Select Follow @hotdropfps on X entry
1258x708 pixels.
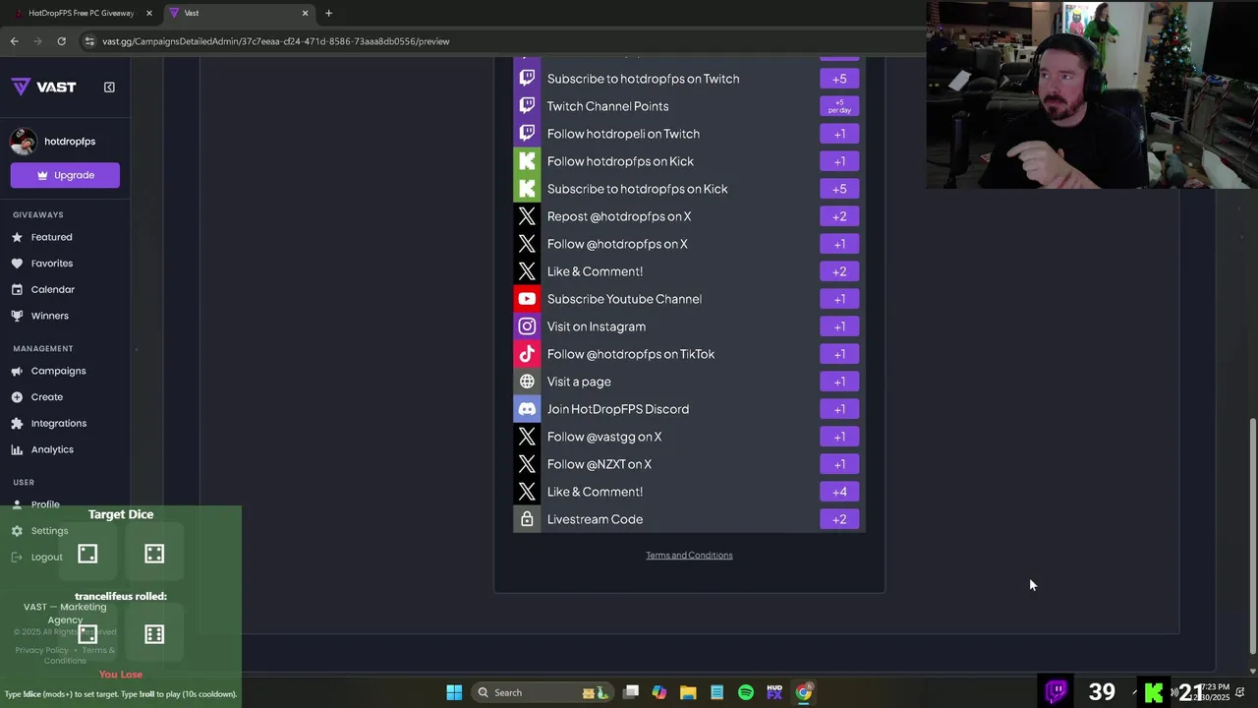tap(689, 244)
